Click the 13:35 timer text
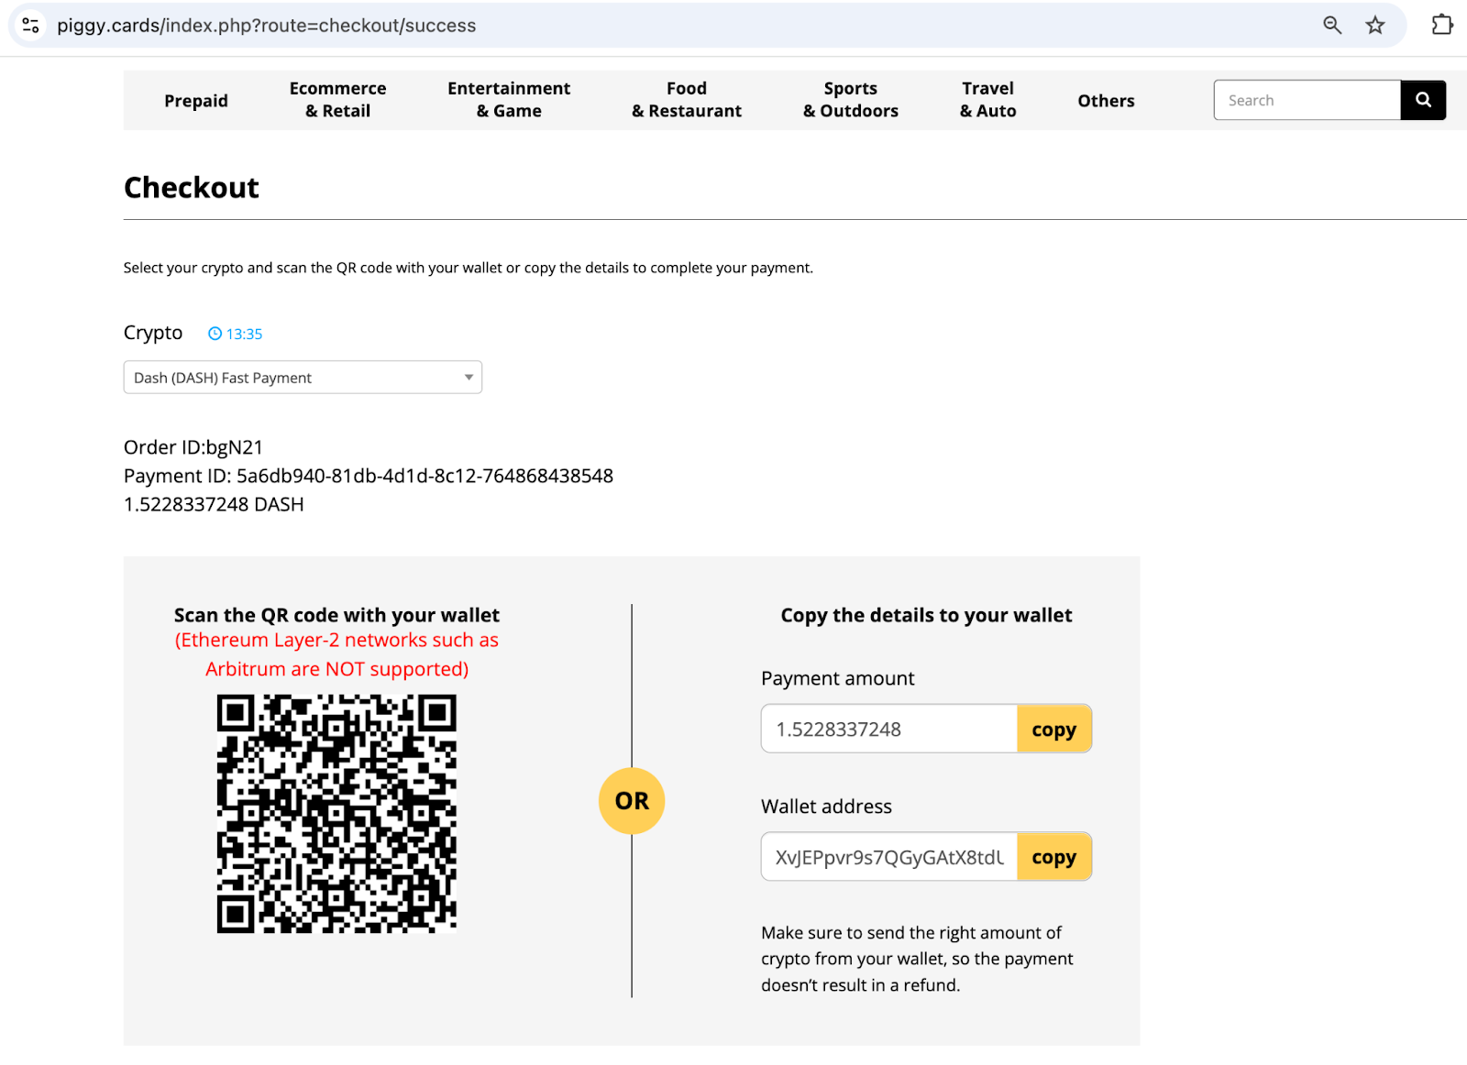Screen dimensions: 1467x1065 pyautogui.click(x=245, y=335)
